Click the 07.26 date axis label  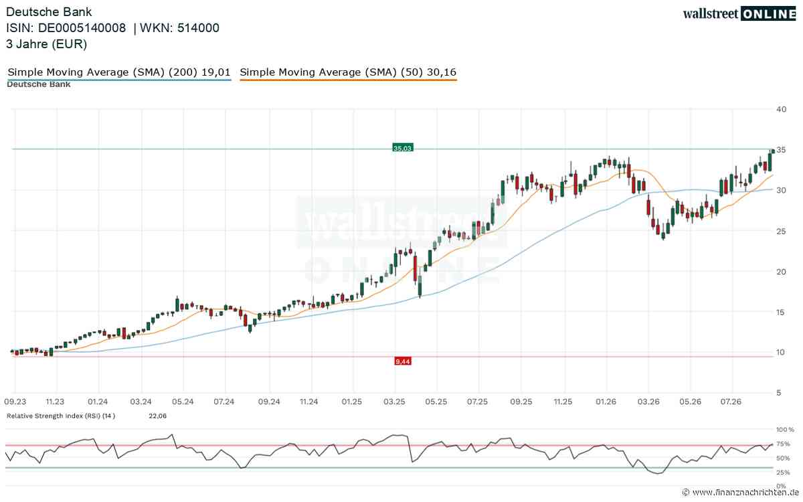pos(731,402)
